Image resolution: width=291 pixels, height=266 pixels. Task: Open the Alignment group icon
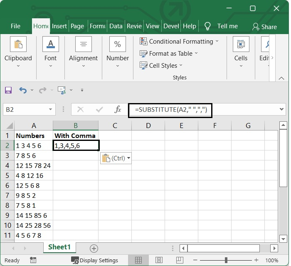click(x=83, y=44)
